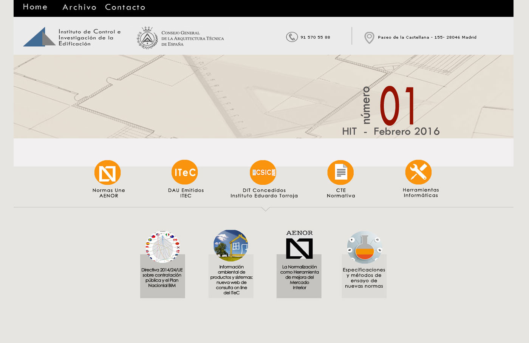Click the ITeC DAU Emitidos icon
The width and height of the screenshot is (529, 343).
(x=185, y=173)
